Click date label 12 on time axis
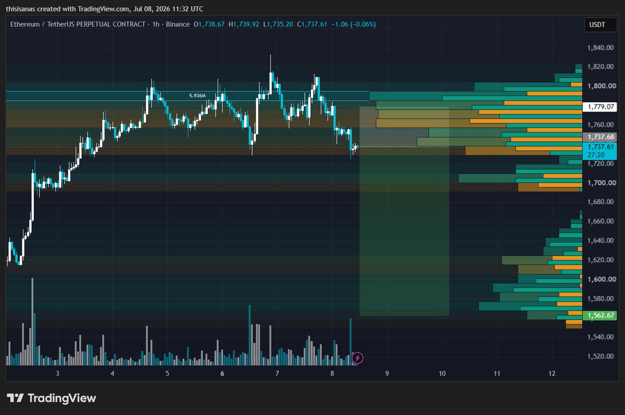The width and height of the screenshot is (625, 415). 552,374
